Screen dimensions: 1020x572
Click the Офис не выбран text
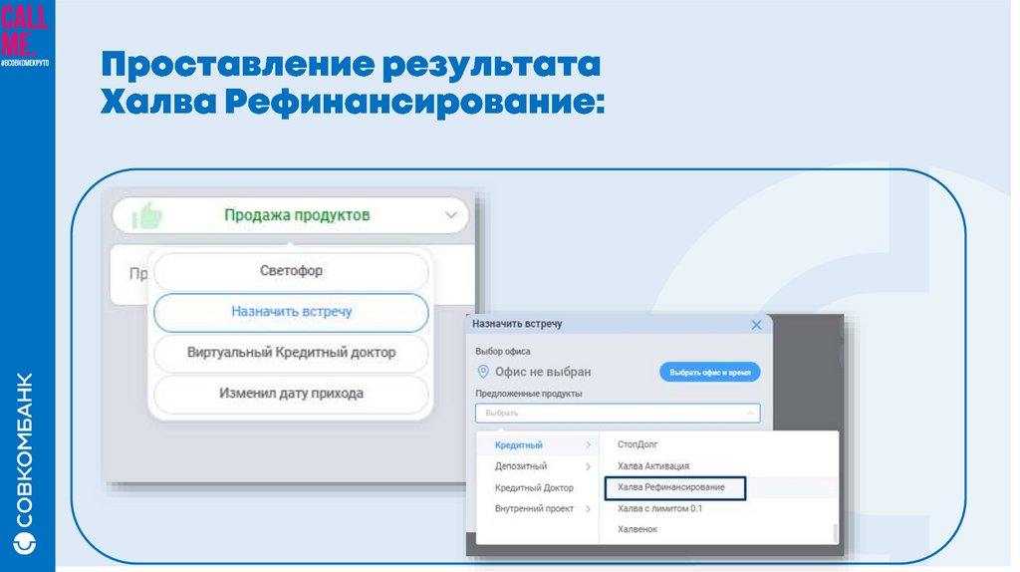543,373
